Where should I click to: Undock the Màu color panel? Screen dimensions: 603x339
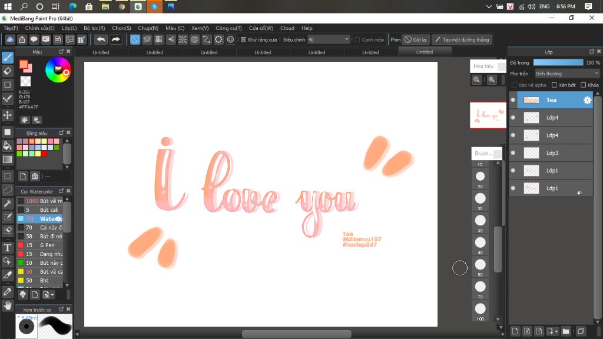61,52
